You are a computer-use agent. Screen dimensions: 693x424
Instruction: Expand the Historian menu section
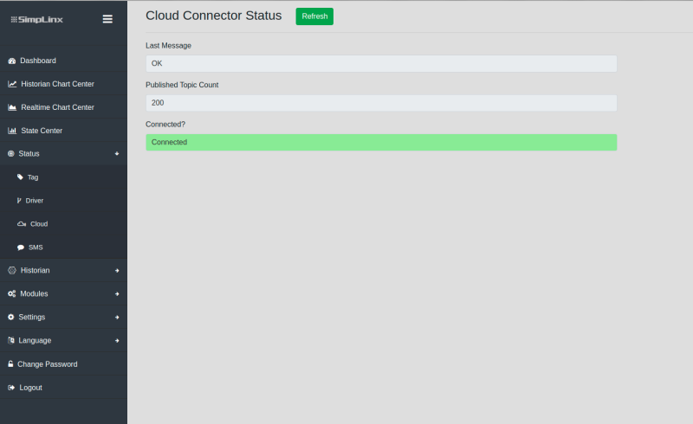pyautogui.click(x=63, y=270)
